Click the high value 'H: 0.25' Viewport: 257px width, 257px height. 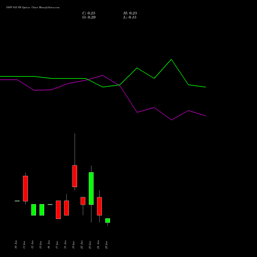[x=130, y=13]
